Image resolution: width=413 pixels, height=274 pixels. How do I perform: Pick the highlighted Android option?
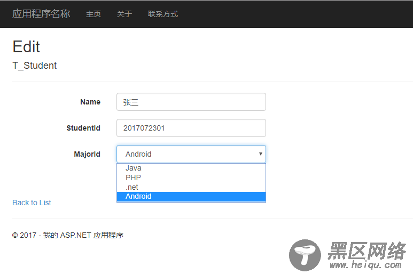191,197
